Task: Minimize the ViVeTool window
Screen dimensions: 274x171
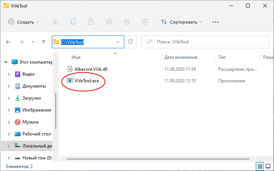Action: [x=231, y=6]
